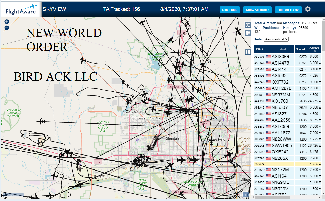Select the AAL1872 aircraft row
This screenshot has height=201, width=325.
[x=288, y=133]
